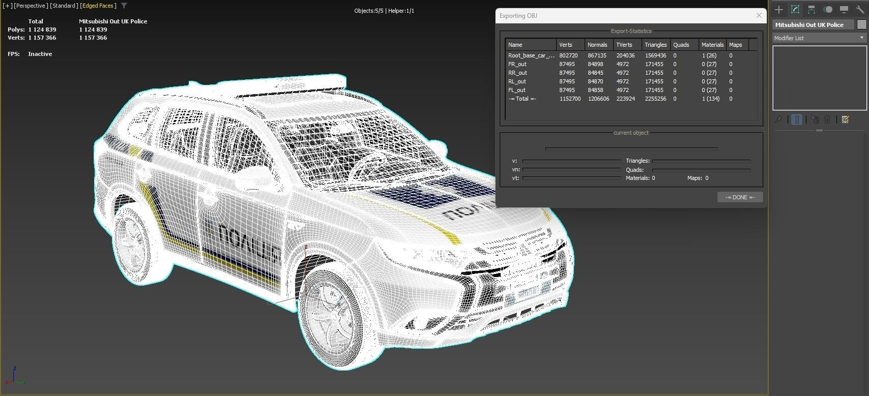Click the DONE button in export dialog
This screenshot has width=869, height=396.
(740, 197)
